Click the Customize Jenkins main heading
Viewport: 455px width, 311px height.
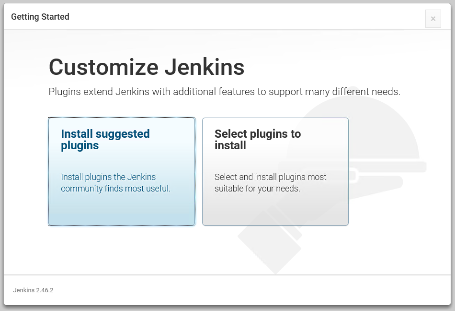pyautogui.click(x=147, y=67)
